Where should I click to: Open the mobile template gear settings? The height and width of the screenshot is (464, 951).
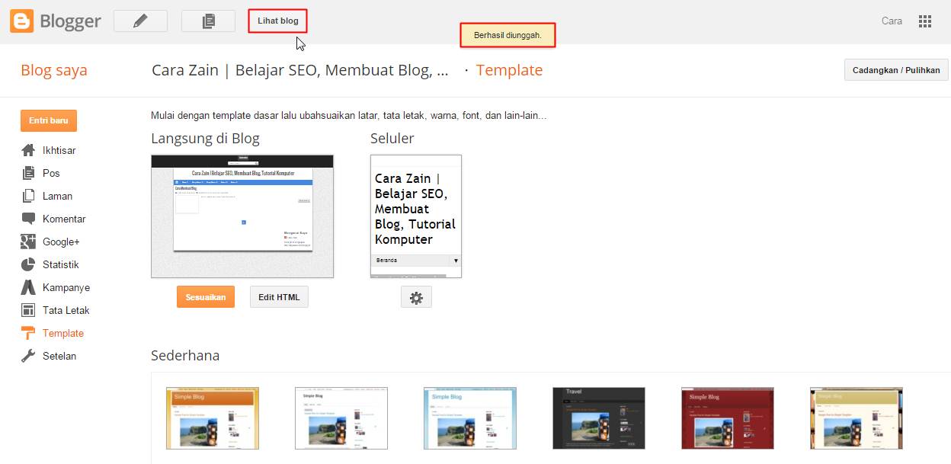(x=416, y=297)
